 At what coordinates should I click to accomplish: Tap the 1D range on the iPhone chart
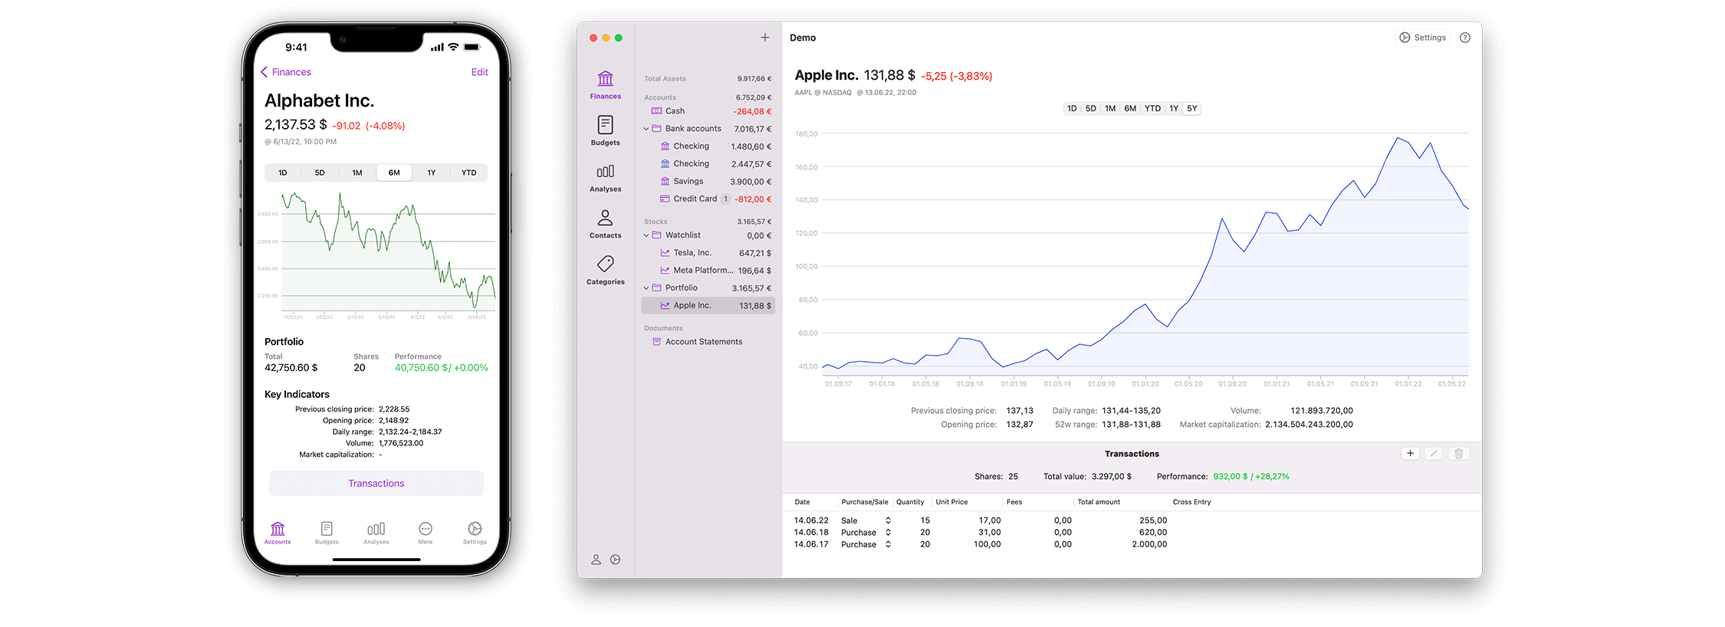pos(283,173)
